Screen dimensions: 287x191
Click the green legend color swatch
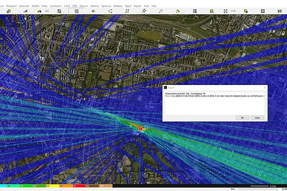(x=26, y=185)
